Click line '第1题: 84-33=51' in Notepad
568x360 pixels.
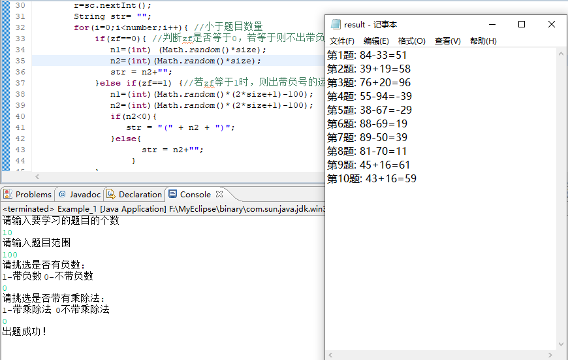pyautogui.click(x=367, y=55)
